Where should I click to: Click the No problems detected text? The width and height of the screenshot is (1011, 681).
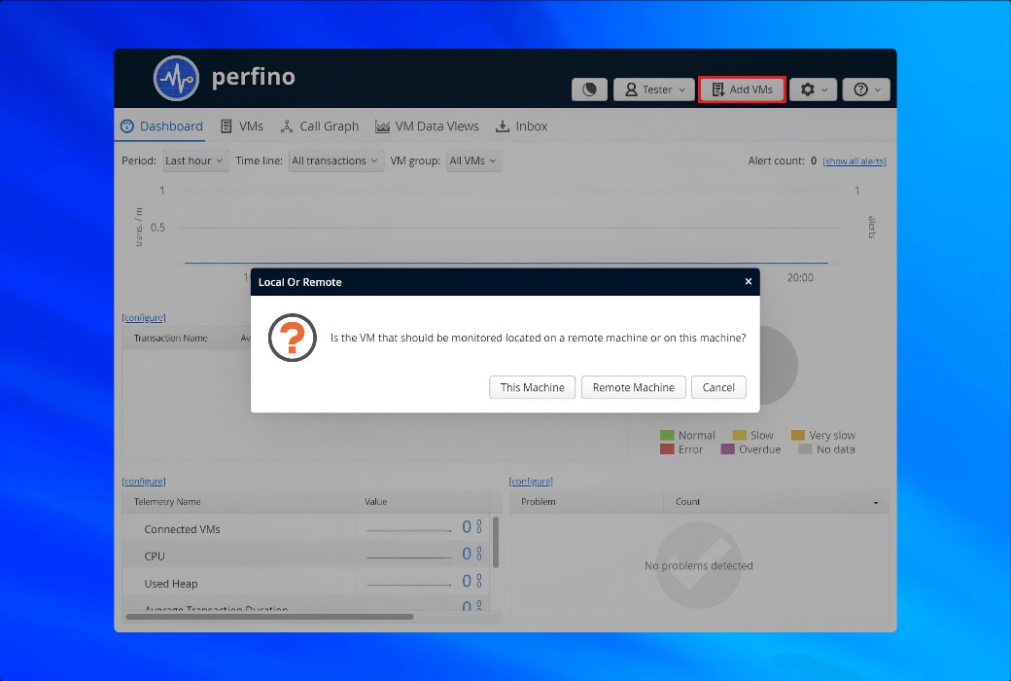click(x=698, y=565)
